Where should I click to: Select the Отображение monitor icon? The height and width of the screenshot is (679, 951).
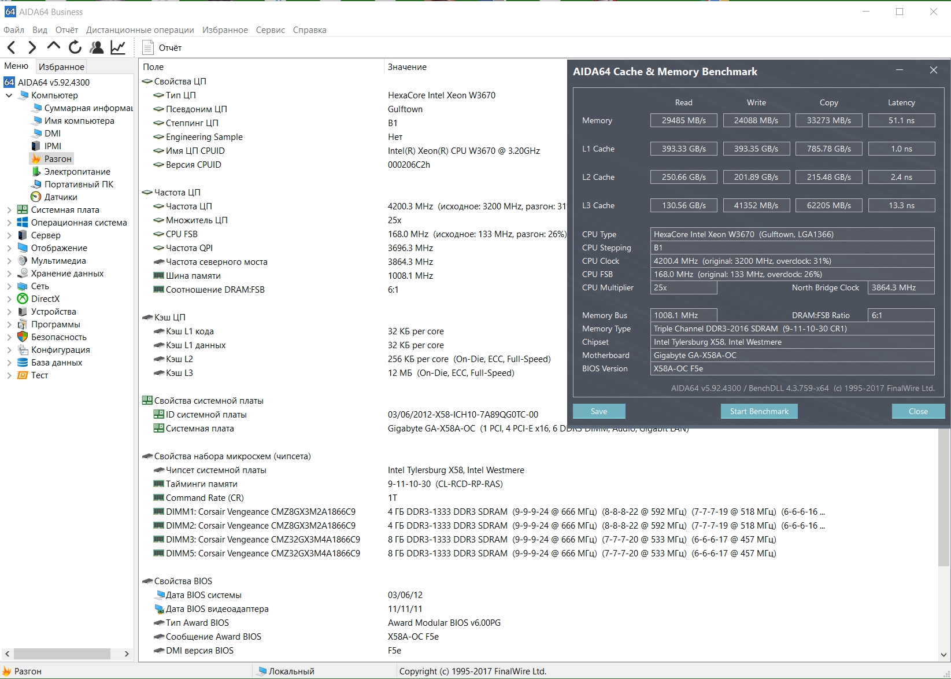click(23, 248)
